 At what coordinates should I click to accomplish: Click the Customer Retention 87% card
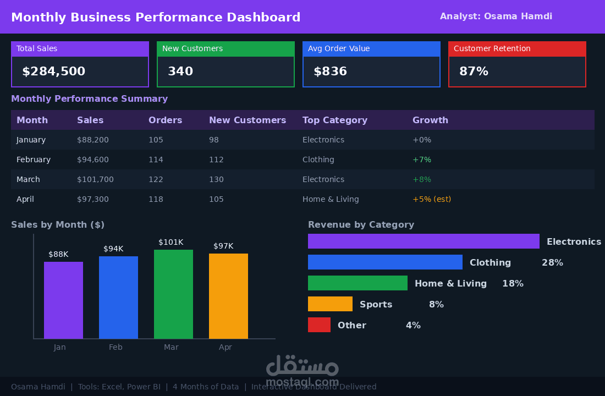517,64
